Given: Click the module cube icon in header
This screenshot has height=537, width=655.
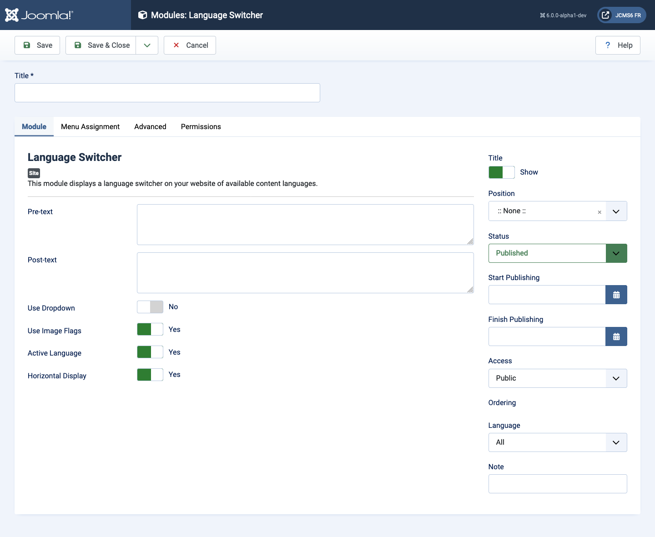Looking at the screenshot, I should (x=142, y=15).
